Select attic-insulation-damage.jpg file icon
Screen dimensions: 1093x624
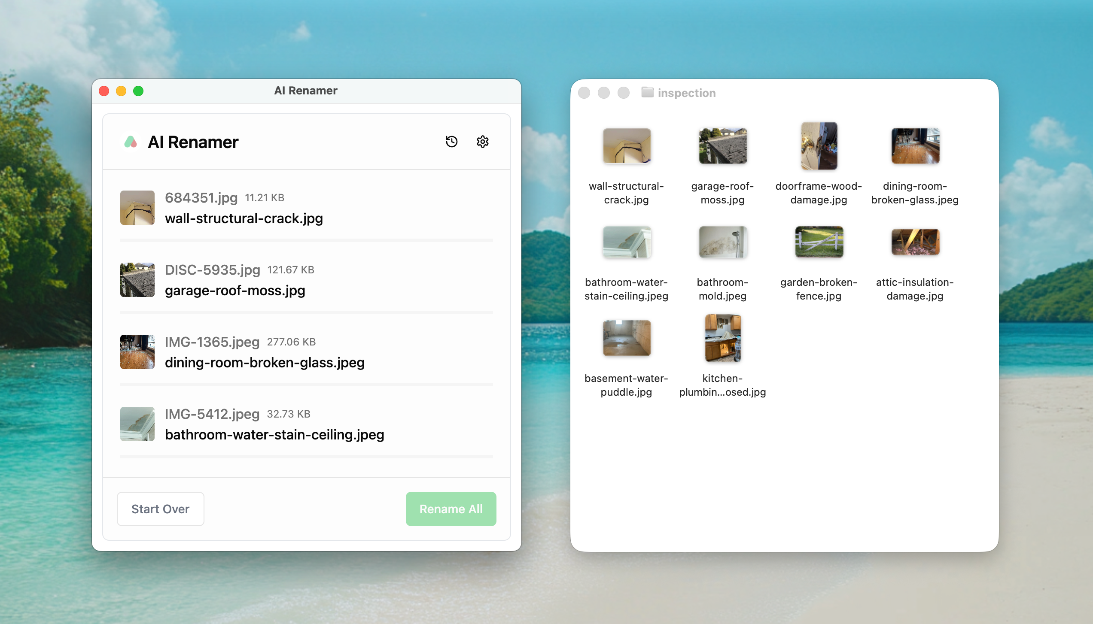(x=915, y=242)
